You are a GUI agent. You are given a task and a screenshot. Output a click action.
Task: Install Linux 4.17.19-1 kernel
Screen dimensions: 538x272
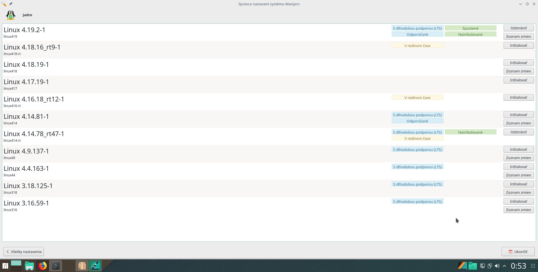click(519, 80)
